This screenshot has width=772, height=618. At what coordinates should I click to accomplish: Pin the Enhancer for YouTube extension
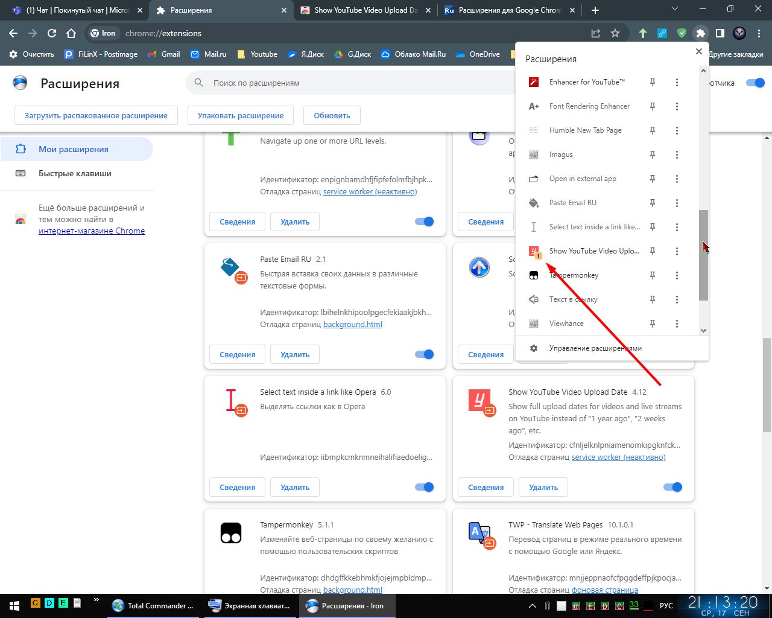[x=652, y=82]
